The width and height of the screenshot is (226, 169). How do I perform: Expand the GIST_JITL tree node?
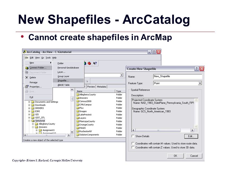(x=29, y=118)
